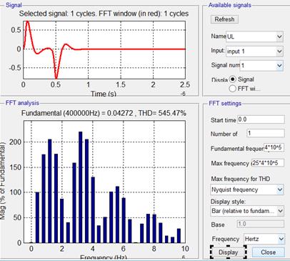The height and width of the screenshot is (261, 290).
Task: Select the Signal radio button
Action: tap(233, 79)
